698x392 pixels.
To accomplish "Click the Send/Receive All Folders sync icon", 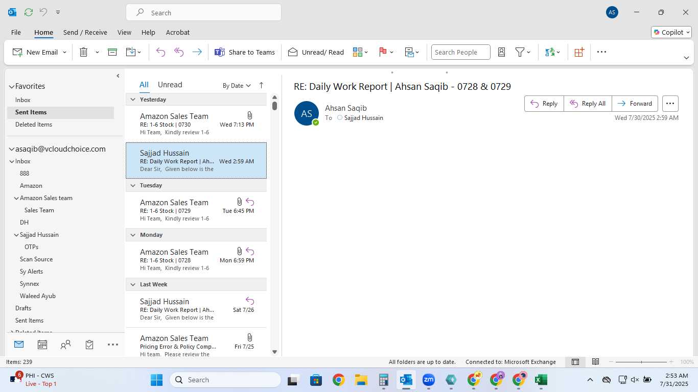I will tap(29, 12).
